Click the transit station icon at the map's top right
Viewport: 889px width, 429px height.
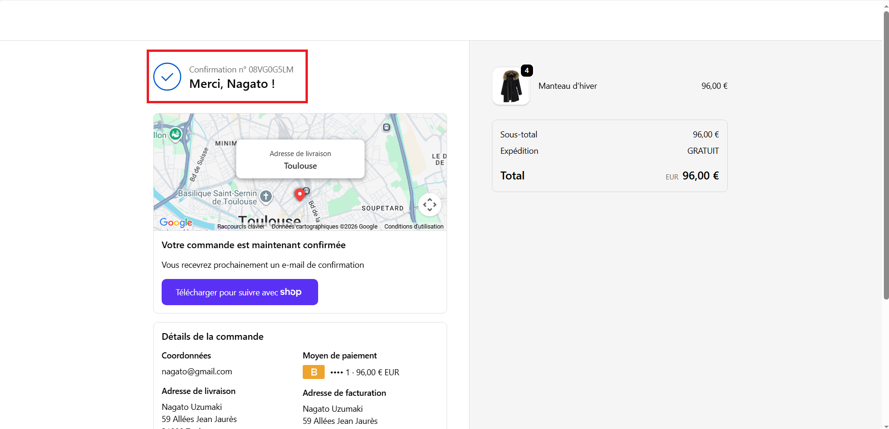point(386,127)
